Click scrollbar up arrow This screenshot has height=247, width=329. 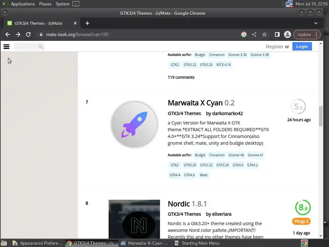(321, 43)
